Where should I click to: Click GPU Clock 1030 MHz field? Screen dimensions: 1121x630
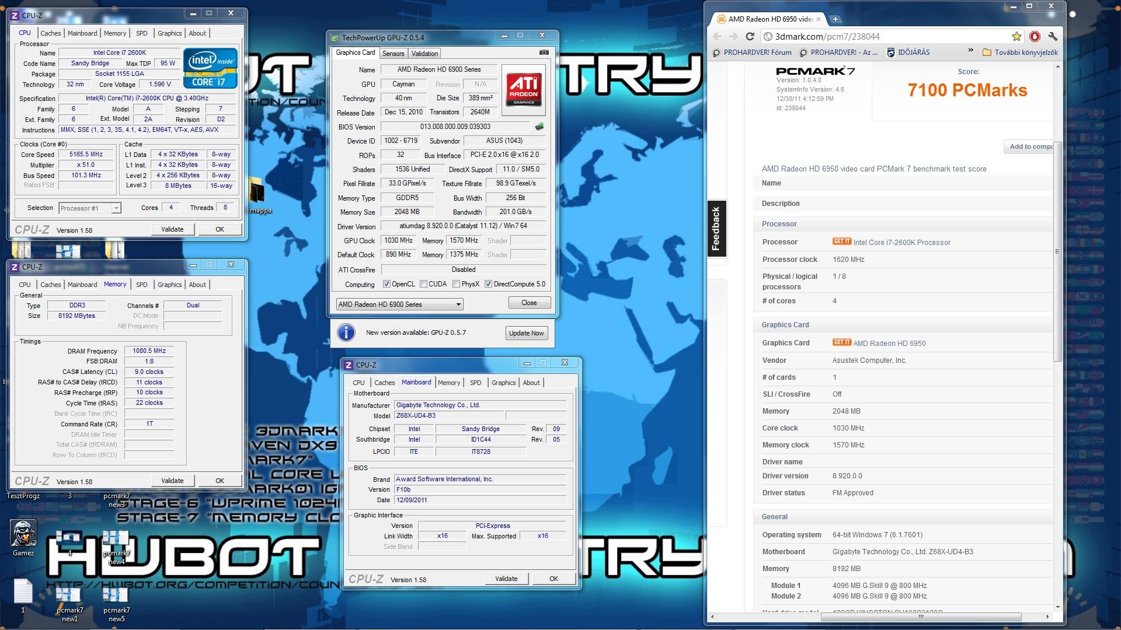[398, 240]
